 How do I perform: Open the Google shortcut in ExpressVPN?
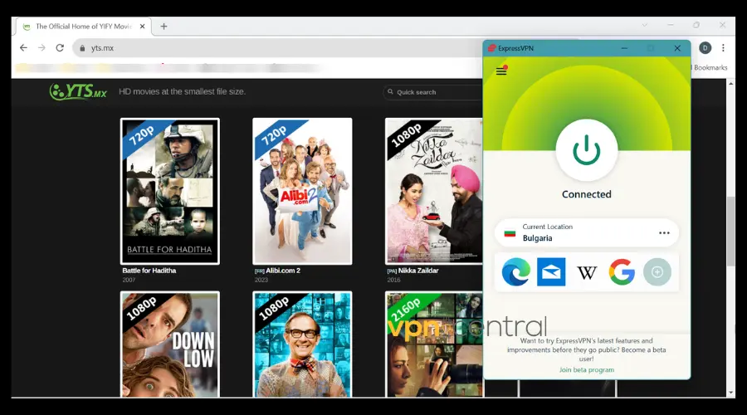coord(622,272)
